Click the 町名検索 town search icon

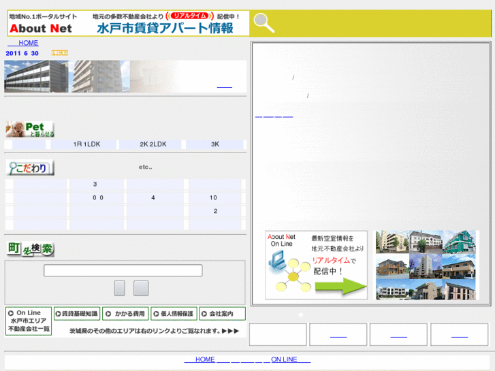tap(30, 249)
